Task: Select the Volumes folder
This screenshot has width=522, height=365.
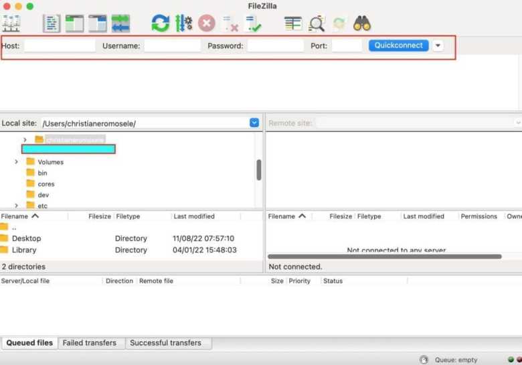Action: (51, 162)
